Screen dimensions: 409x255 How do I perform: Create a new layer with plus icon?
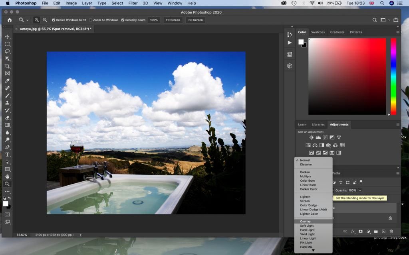tap(383, 231)
